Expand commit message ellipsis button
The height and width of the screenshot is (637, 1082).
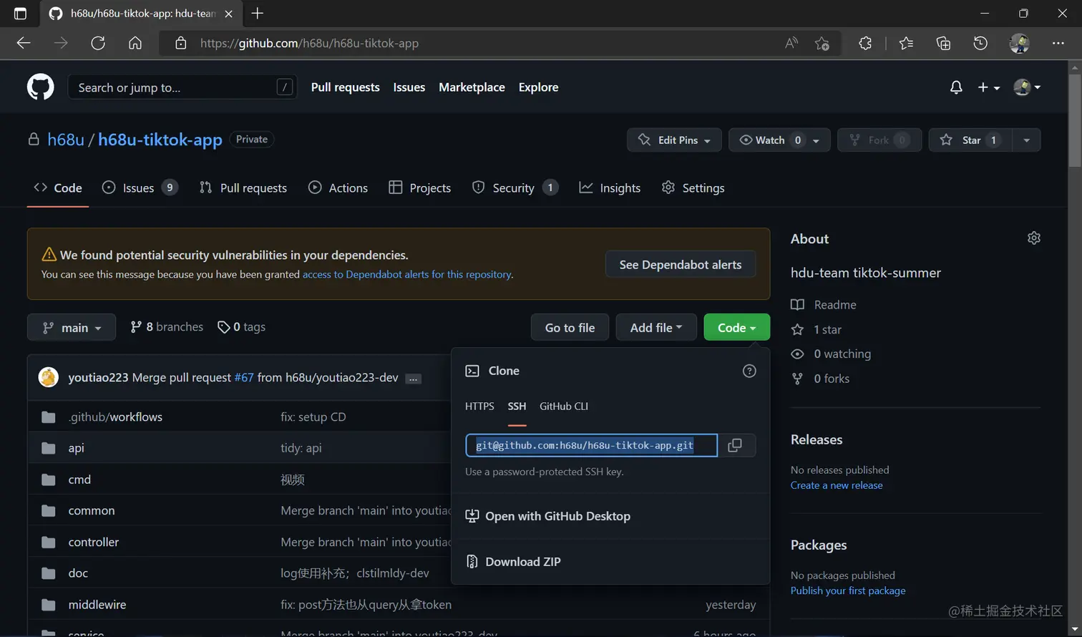click(x=413, y=379)
